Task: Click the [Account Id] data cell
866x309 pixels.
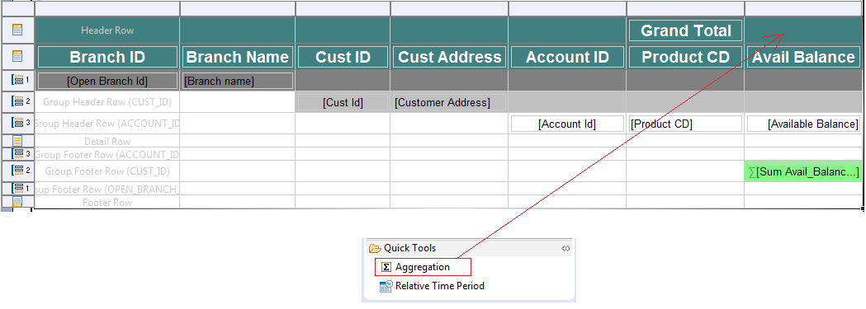Action: coord(567,124)
